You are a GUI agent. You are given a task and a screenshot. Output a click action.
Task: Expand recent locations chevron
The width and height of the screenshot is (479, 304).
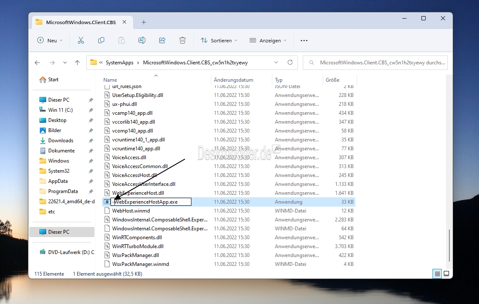(65, 63)
